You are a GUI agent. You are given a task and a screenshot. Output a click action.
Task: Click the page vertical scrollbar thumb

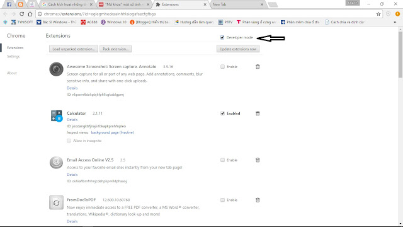coord(400,54)
